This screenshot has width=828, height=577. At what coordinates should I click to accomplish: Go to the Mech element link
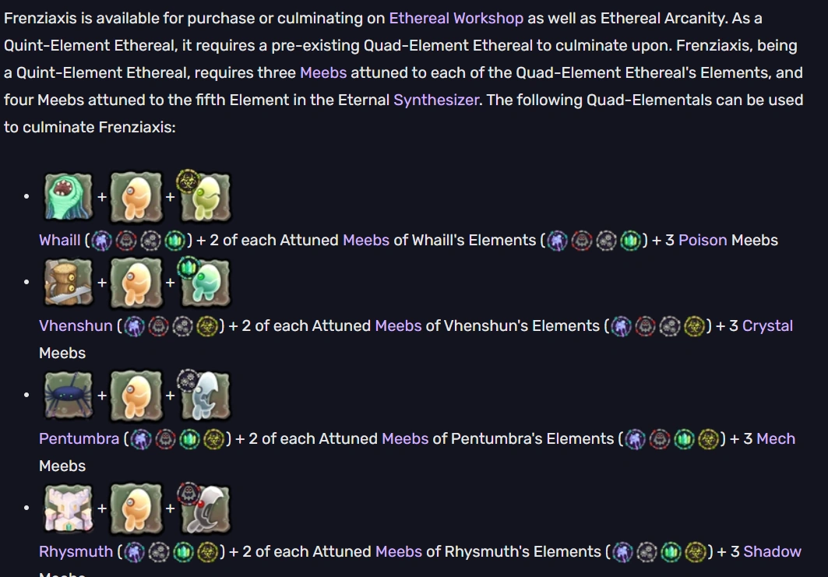click(776, 439)
